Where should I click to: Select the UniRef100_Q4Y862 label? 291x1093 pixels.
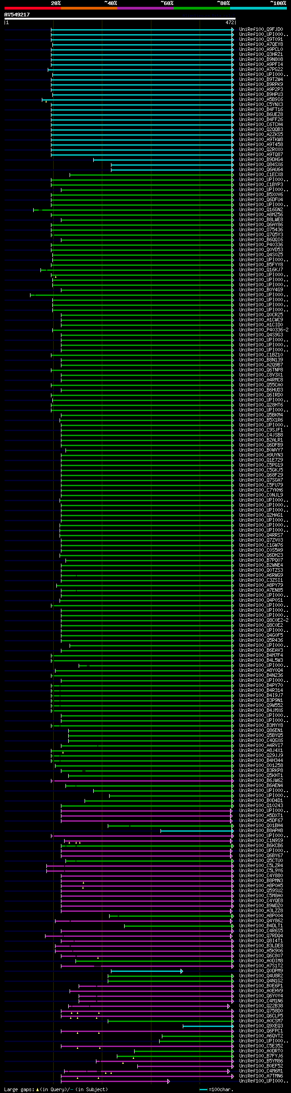pyautogui.click(x=261, y=921)
